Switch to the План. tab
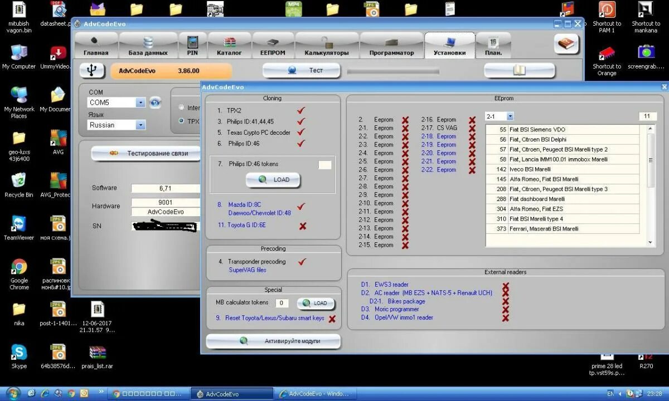The width and height of the screenshot is (669, 401). (x=493, y=45)
